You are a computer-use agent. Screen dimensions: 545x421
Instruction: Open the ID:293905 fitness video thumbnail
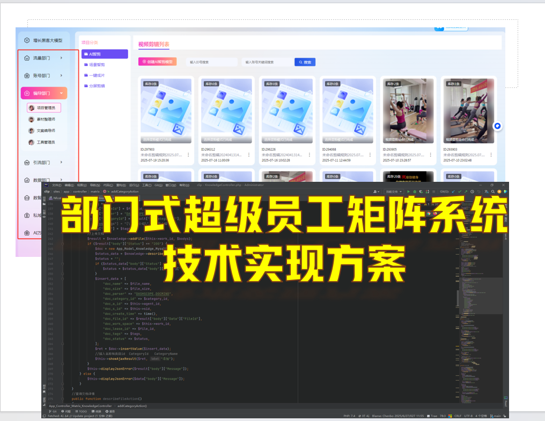(408, 111)
